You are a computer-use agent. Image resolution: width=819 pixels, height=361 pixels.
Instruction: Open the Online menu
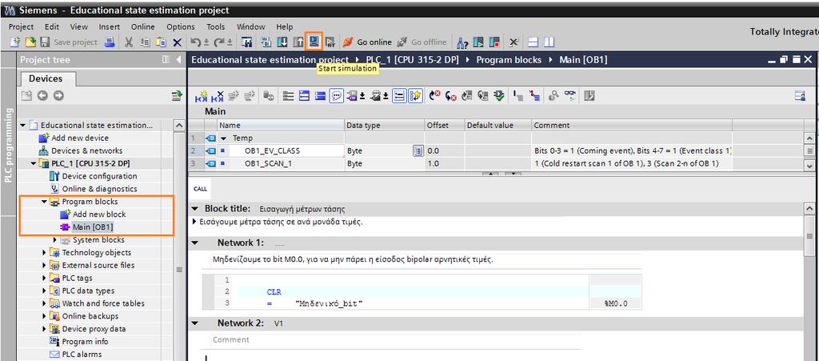coord(142,26)
